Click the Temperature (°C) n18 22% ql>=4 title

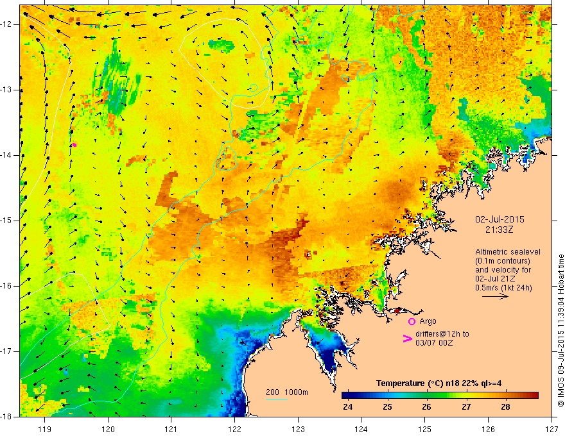[x=439, y=383]
